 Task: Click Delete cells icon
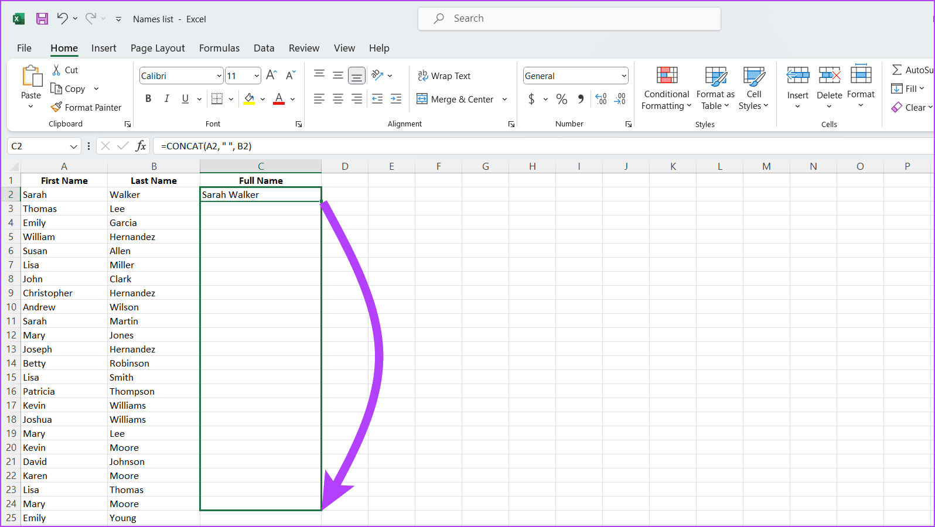[x=830, y=76]
